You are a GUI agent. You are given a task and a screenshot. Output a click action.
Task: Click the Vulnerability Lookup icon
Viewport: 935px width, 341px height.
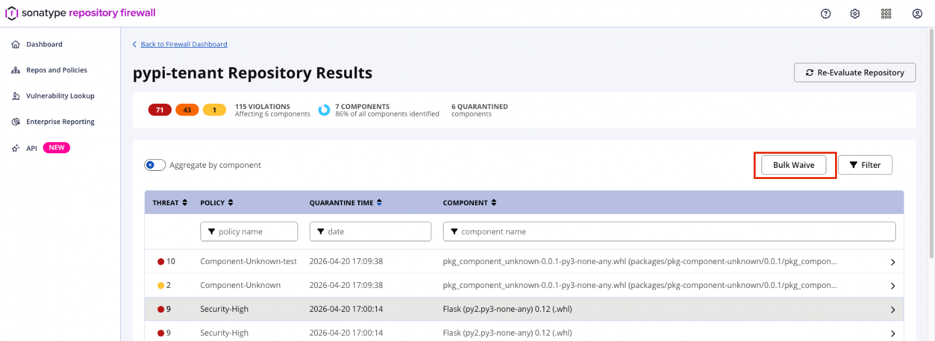pos(16,96)
